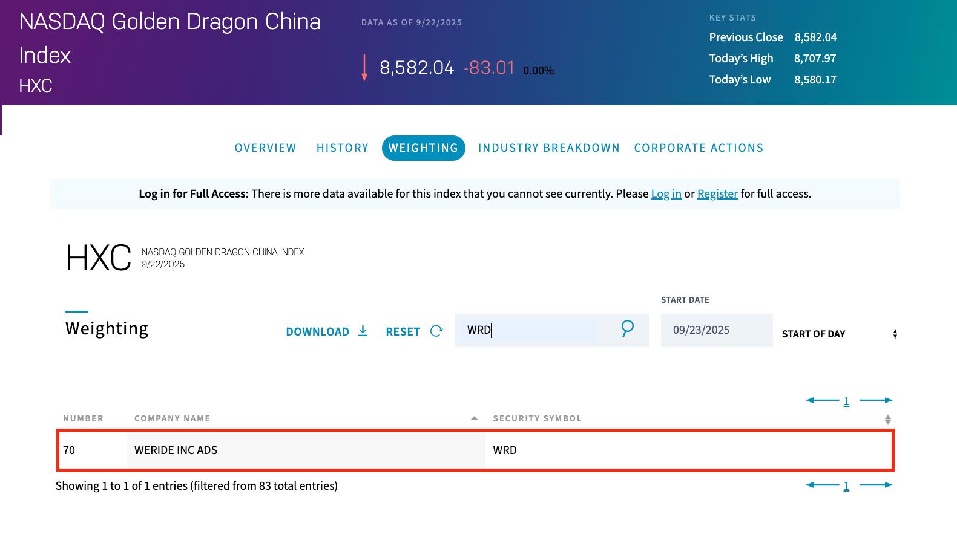The image size is (957, 552).
Task: Click the next page arrow below the table
Action: tap(876, 485)
